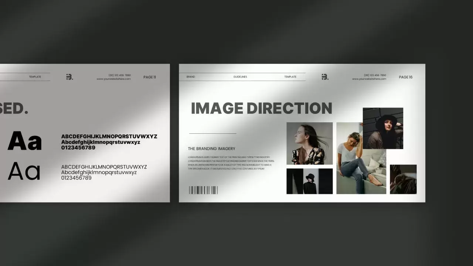Viewport: 473px width, 266px height.
Task: Click phone number (00) 123 456 7890 on PAGE 11
Action: click(120, 75)
